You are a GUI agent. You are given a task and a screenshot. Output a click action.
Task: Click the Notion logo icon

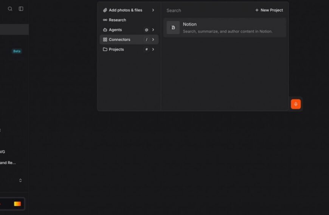tap(173, 28)
